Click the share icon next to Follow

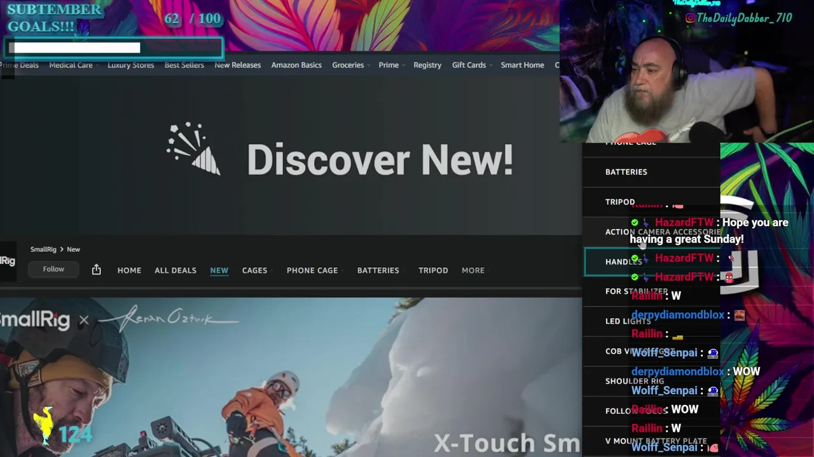click(x=96, y=270)
